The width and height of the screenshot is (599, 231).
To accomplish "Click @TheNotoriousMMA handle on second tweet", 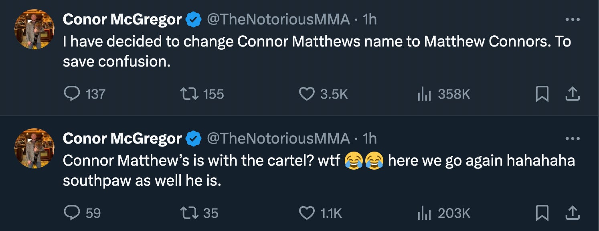I will click(278, 138).
